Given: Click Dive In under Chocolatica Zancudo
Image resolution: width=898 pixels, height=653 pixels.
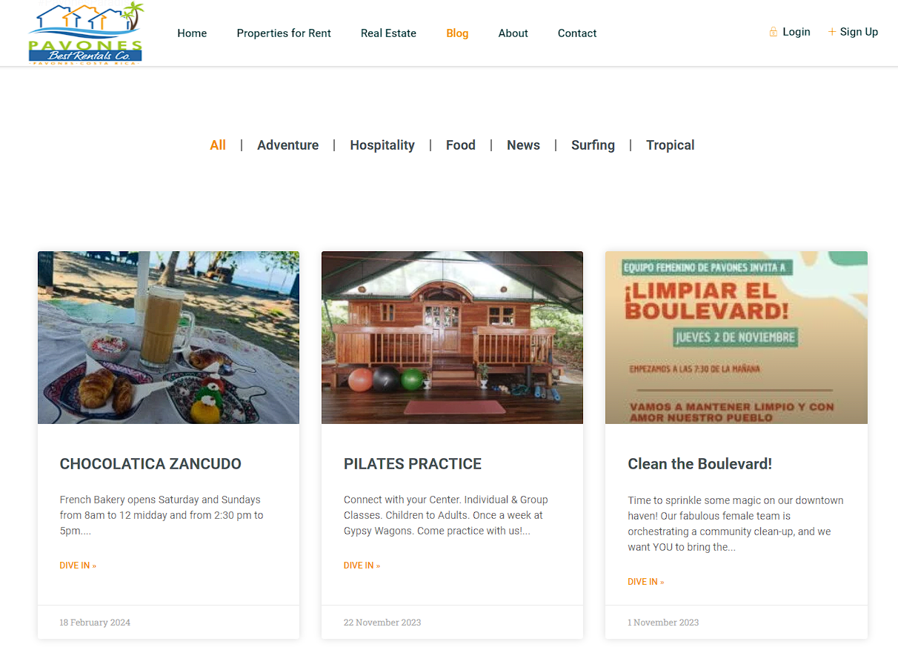Looking at the screenshot, I should tap(78, 566).
